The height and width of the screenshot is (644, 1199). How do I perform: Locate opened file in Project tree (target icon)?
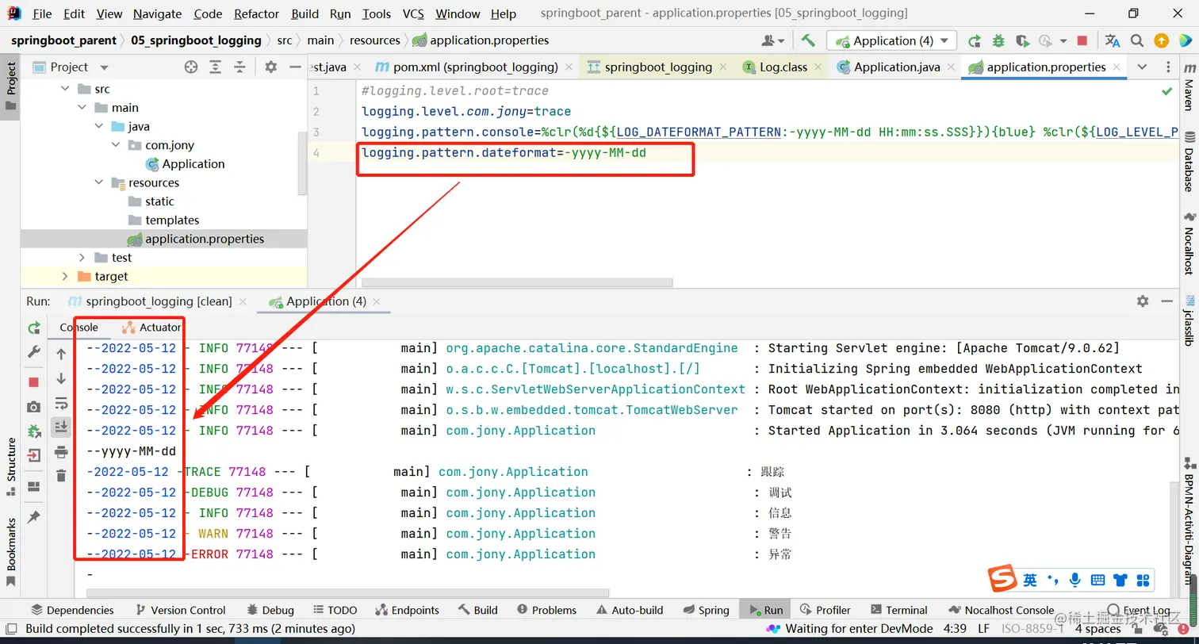click(190, 67)
